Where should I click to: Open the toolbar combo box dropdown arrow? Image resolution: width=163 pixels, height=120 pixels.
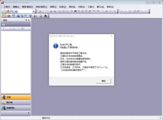tap(33, 11)
